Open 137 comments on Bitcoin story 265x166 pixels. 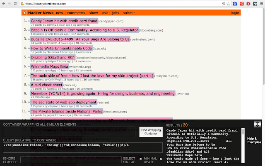coord(80,34)
